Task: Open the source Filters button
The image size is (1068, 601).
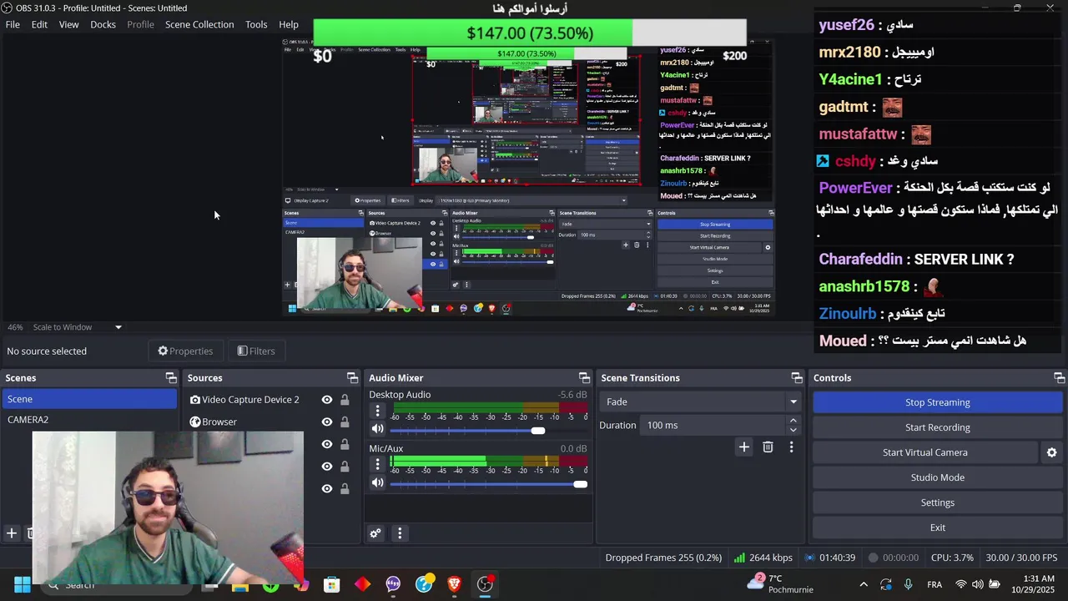Action: point(256,351)
